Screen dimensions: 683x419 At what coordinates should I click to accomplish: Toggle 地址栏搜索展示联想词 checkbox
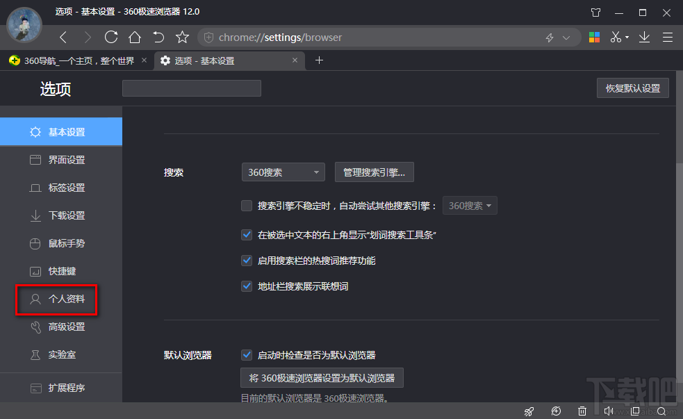tap(247, 286)
